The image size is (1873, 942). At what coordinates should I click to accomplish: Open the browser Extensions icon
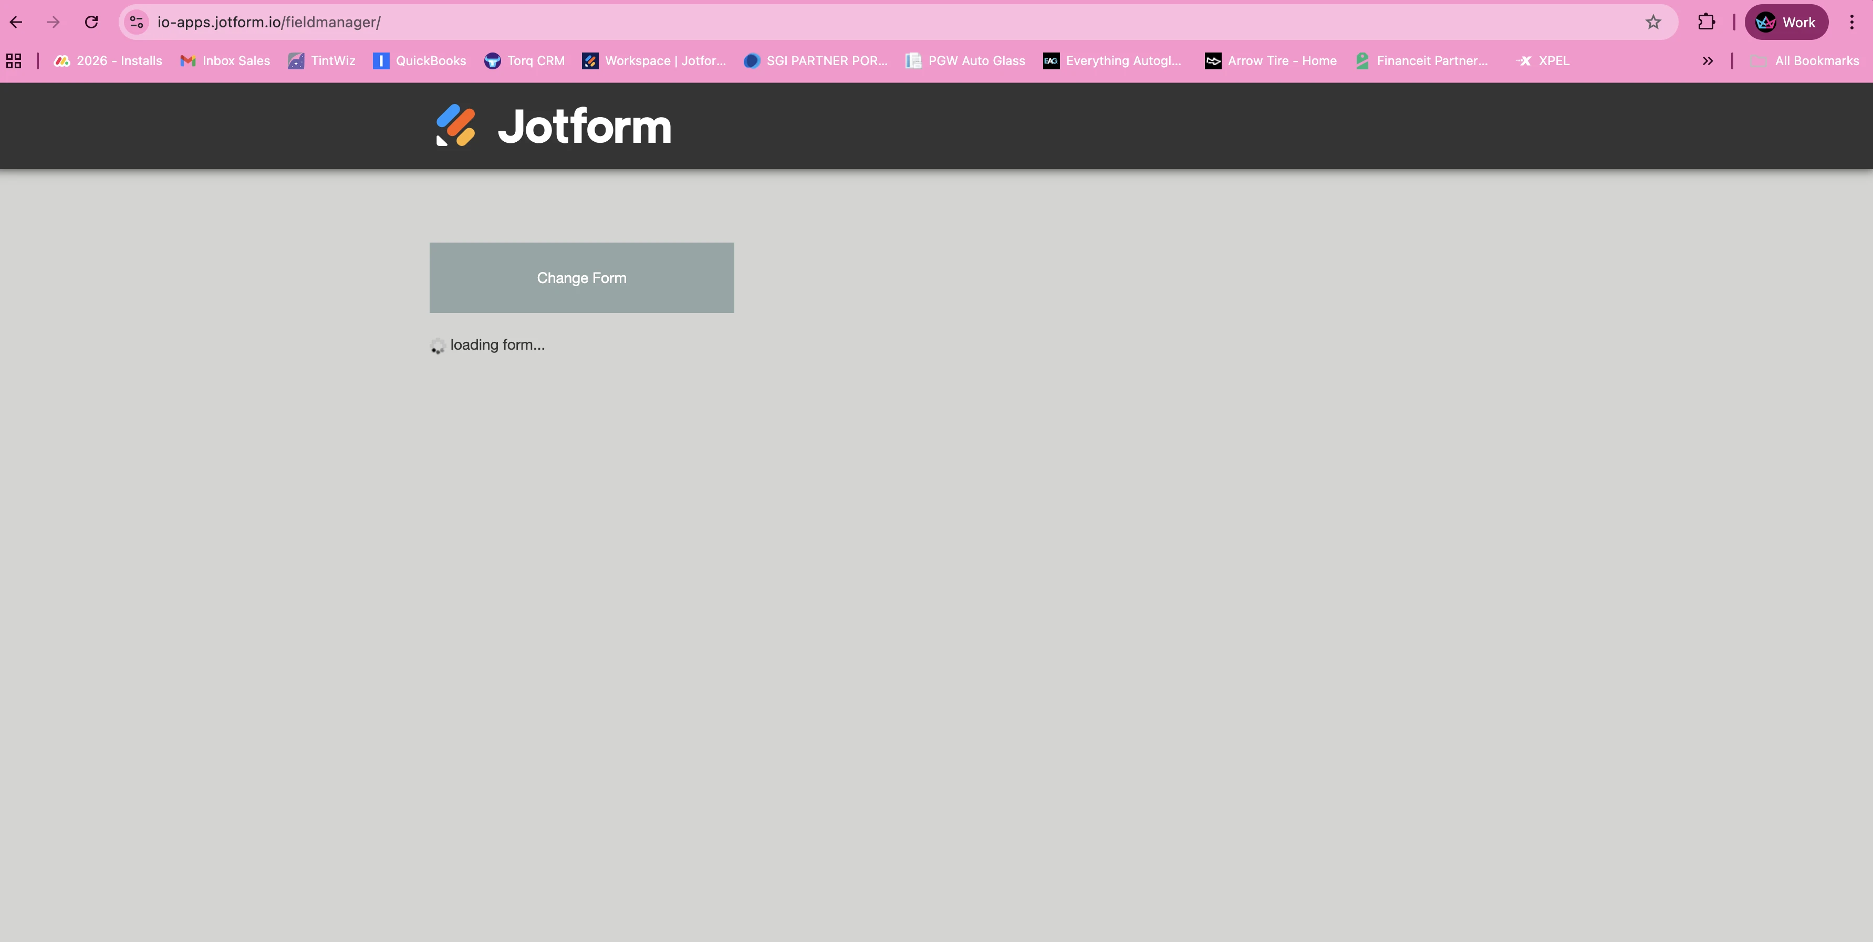1706,22
